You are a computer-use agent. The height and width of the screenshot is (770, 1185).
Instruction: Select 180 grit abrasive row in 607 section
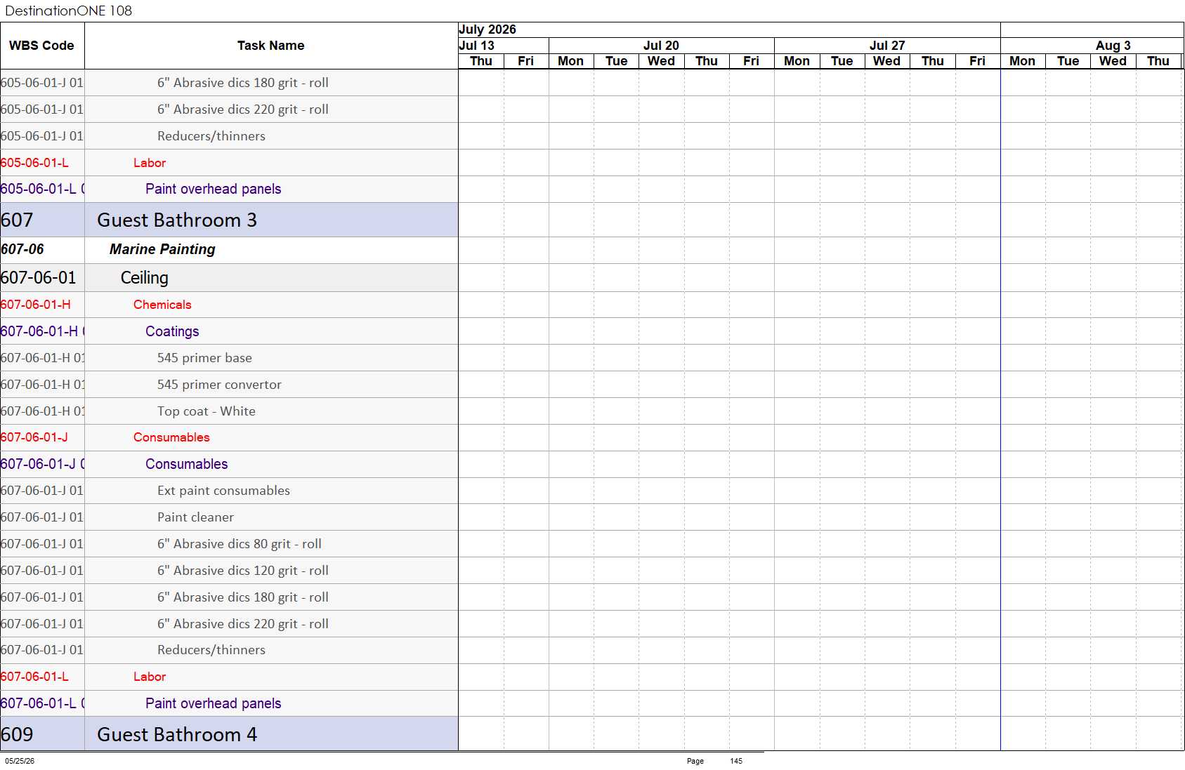pyautogui.click(x=229, y=597)
